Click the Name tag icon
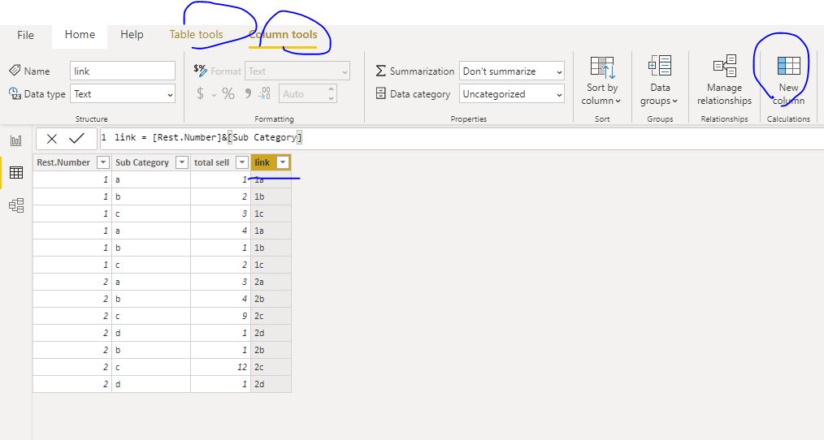 [15, 71]
